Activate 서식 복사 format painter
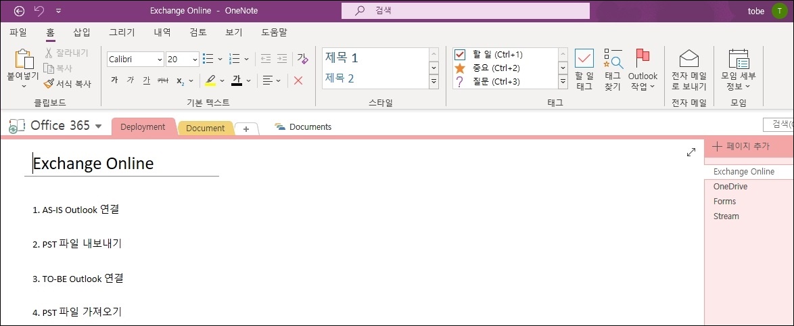The height and width of the screenshot is (326, 794). (68, 84)
